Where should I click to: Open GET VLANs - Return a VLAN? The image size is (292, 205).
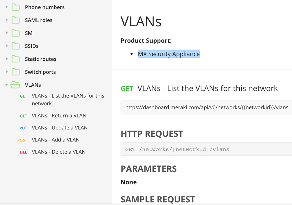53,116
